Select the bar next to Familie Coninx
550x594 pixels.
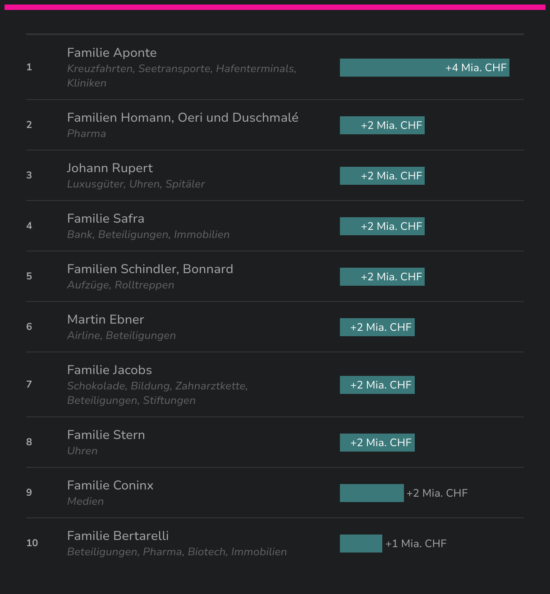(x=371, y=493)
